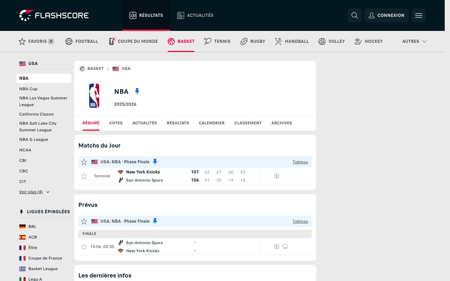The height and width of the screenshot is (281, 450).
Task: Favorite the 14.06. 00:30 match
Action: 84,247
